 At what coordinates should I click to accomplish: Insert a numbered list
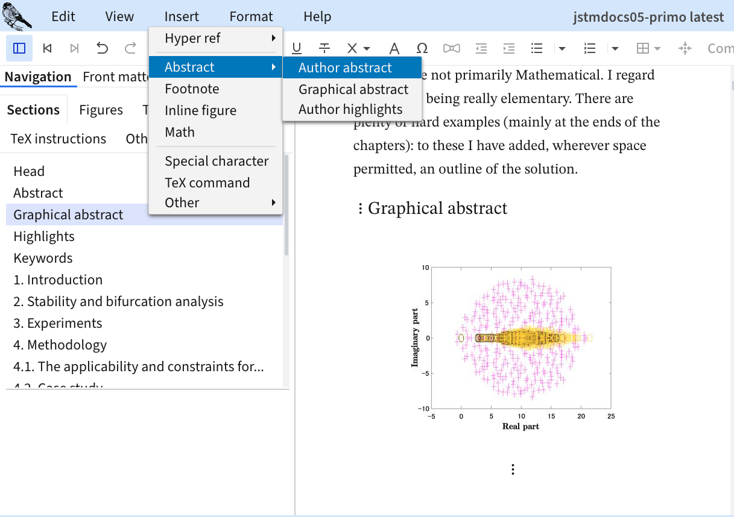click(x=590, y=48)
